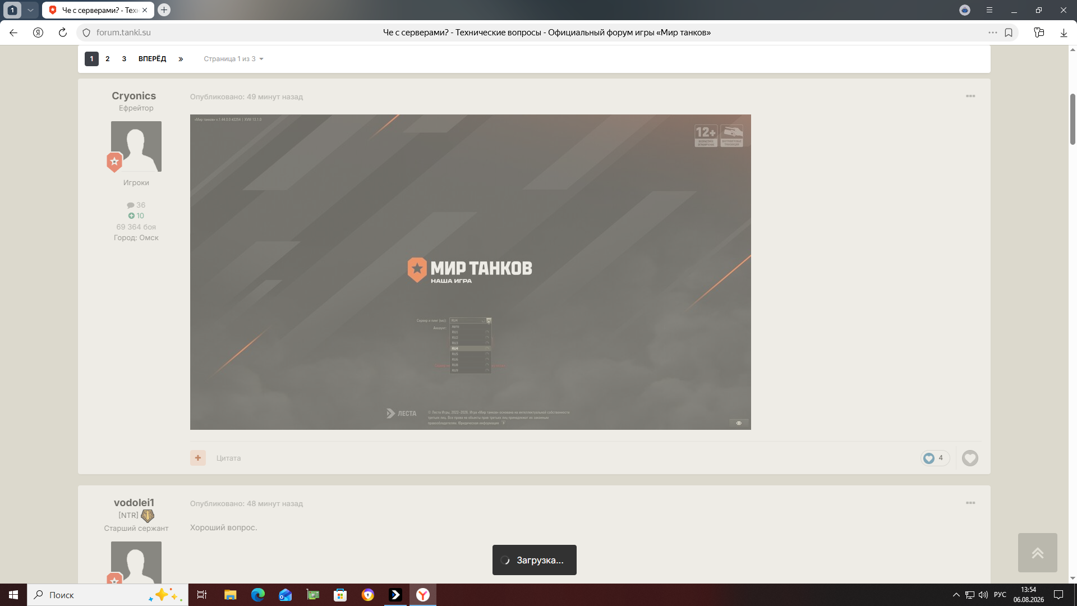Click ВПЕРЁД to go to next page
The height and width of the screenshot is (606, 1077).
point(152,59)
